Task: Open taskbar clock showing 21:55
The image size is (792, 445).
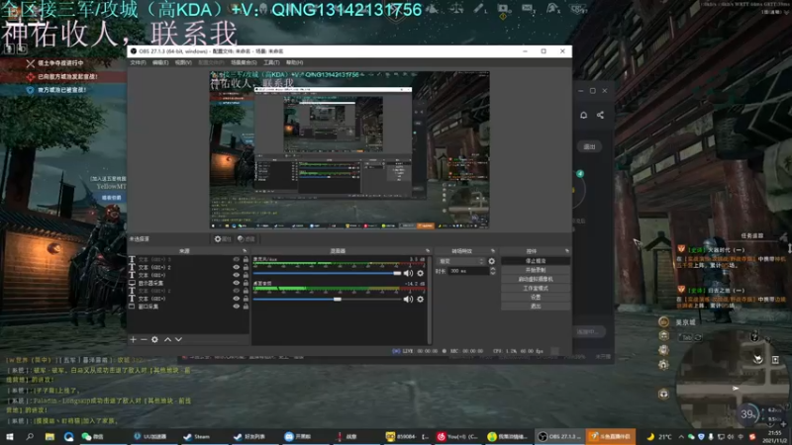Action: [774, 436]
